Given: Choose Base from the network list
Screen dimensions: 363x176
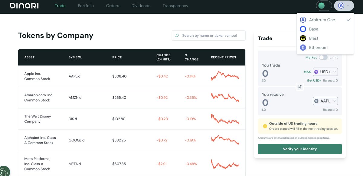Looking at the screenshot, I should coord(325,29).
